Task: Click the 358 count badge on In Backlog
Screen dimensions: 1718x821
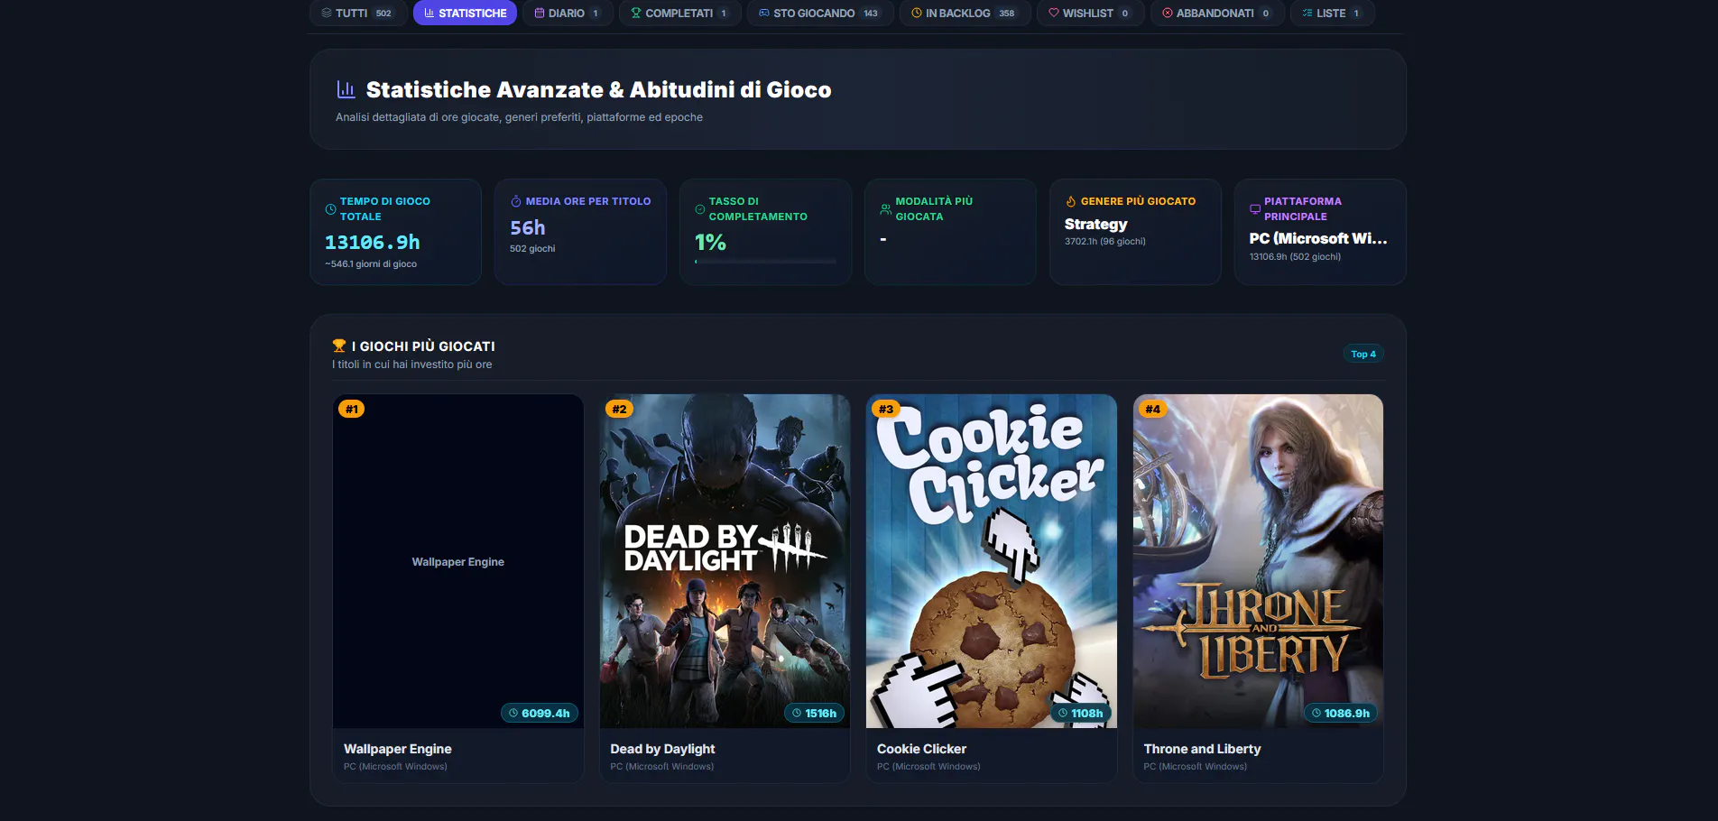Action: click(1007, 13)
